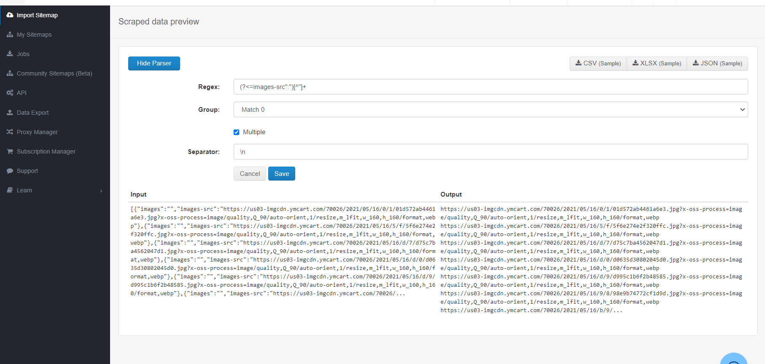Download the CSV sample
This screenshot has height=364, width=765.
598,63
